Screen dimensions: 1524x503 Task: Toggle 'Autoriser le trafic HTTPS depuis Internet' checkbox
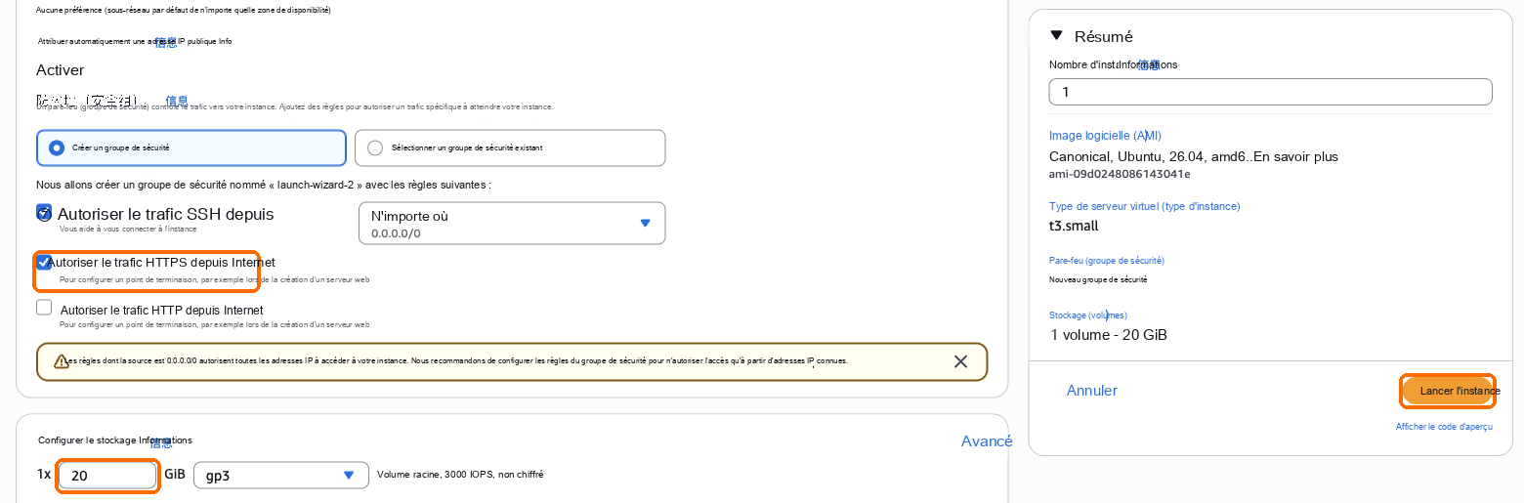[x=44, y=262]
